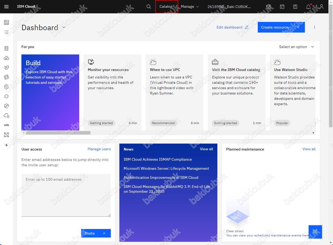Open the Functions sidebar icon

coord(6,77)
